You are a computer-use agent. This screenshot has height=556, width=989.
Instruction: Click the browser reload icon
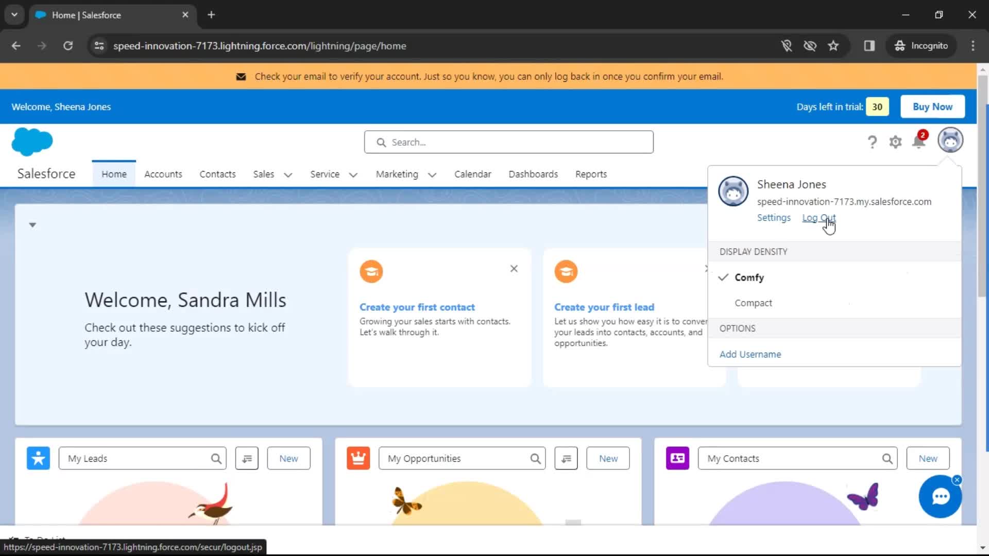click(x=68, y=46)
